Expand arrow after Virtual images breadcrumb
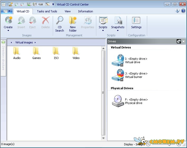The image size is (187, 148). (35, 42)
